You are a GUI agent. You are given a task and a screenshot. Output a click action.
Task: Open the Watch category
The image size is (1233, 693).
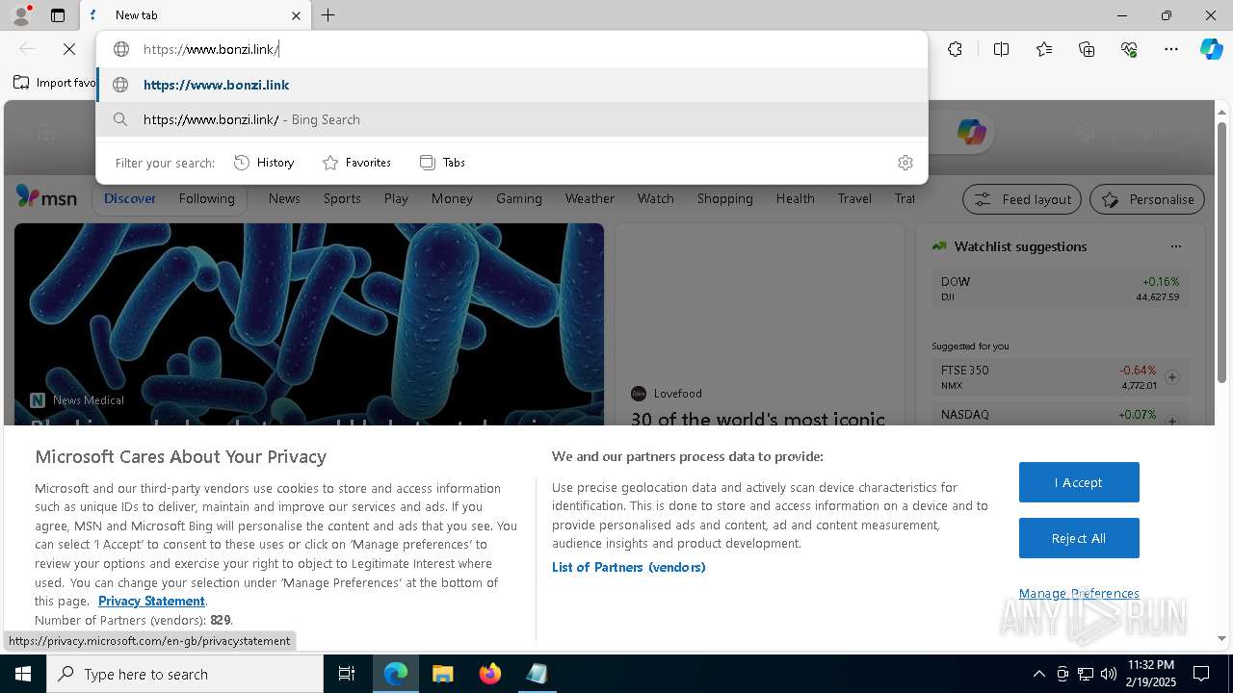coord(656,198)
